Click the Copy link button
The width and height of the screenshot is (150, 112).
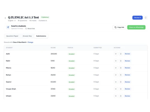119,27
